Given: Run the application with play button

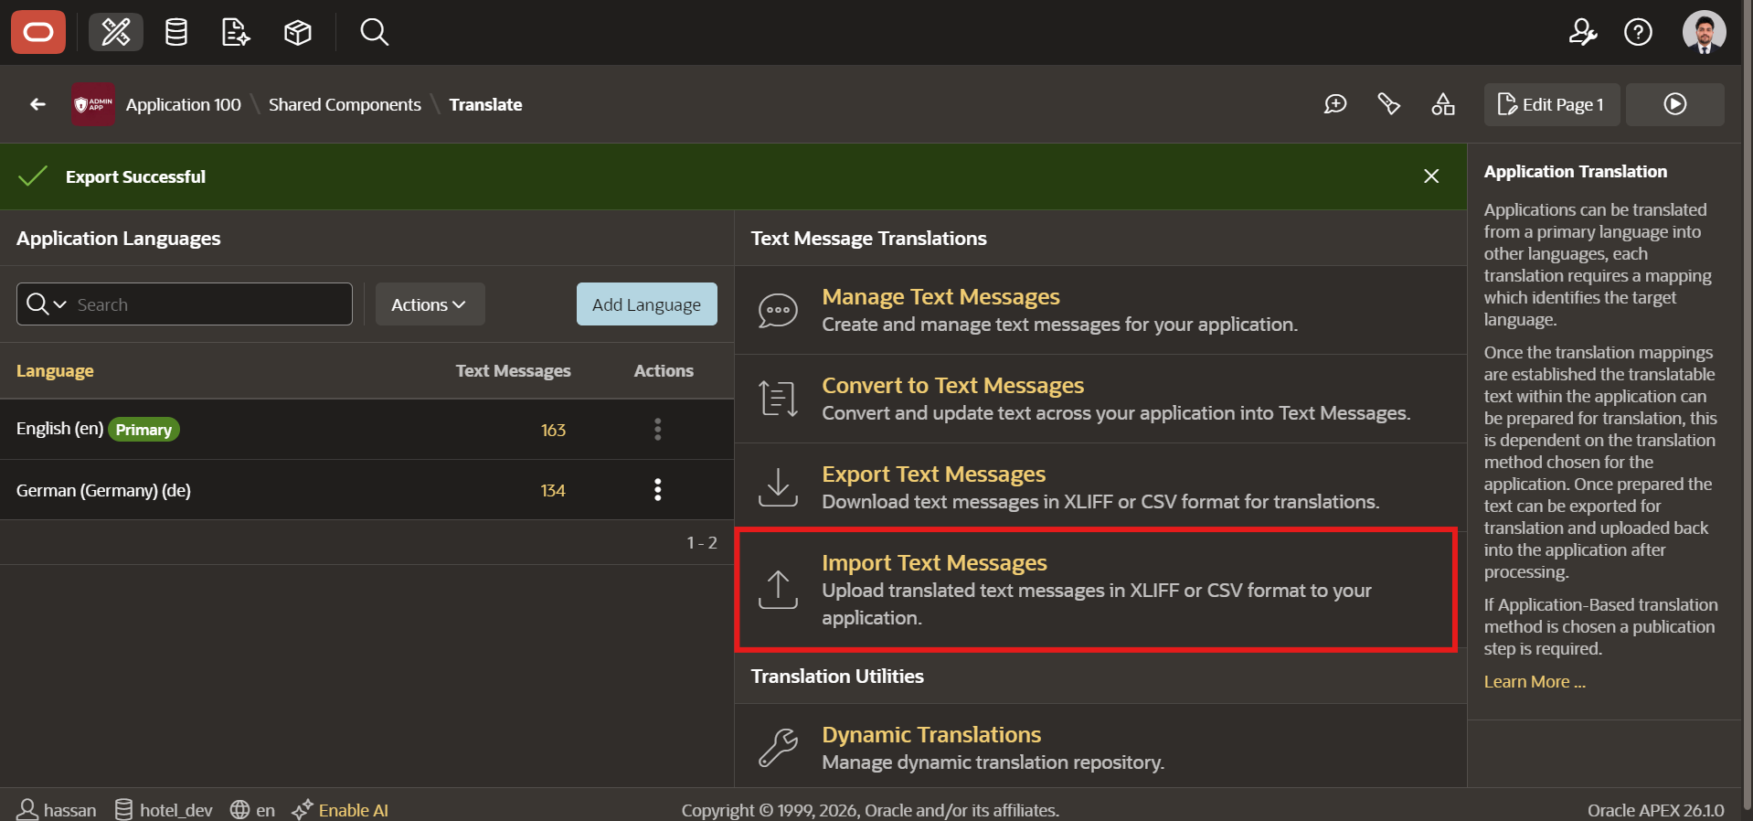Looking at the screenshot, I should pos(1675,104).
